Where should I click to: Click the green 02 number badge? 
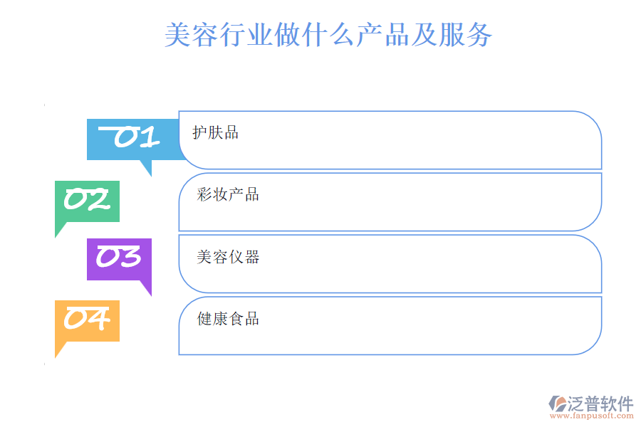point(87,201)
